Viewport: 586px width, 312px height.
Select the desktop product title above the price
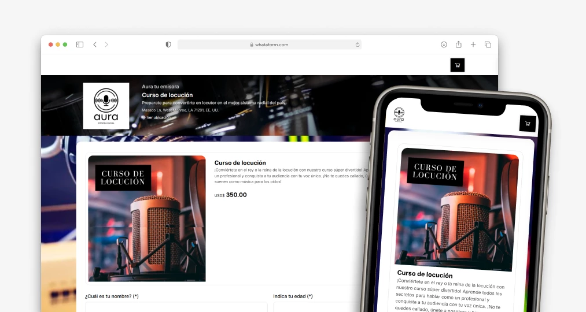coord(240,163)
